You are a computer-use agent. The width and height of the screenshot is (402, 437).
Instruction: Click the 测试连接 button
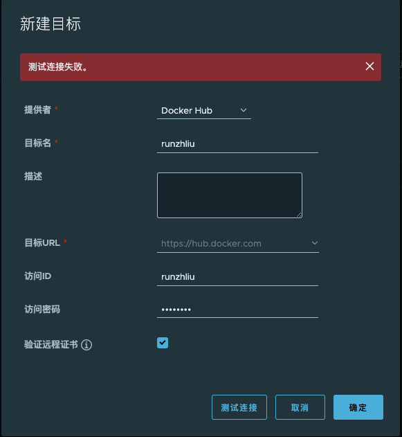[x=239, y=407]
